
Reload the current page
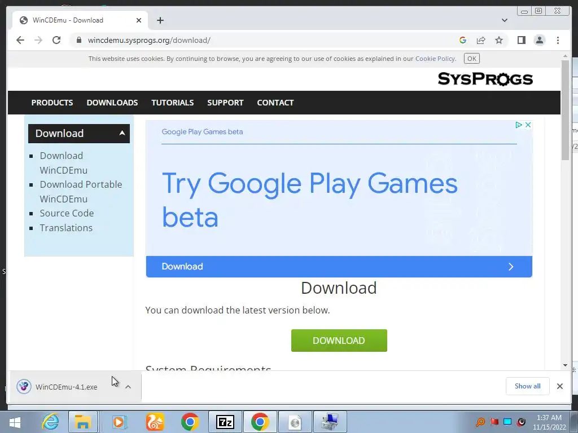click(56, 40)
